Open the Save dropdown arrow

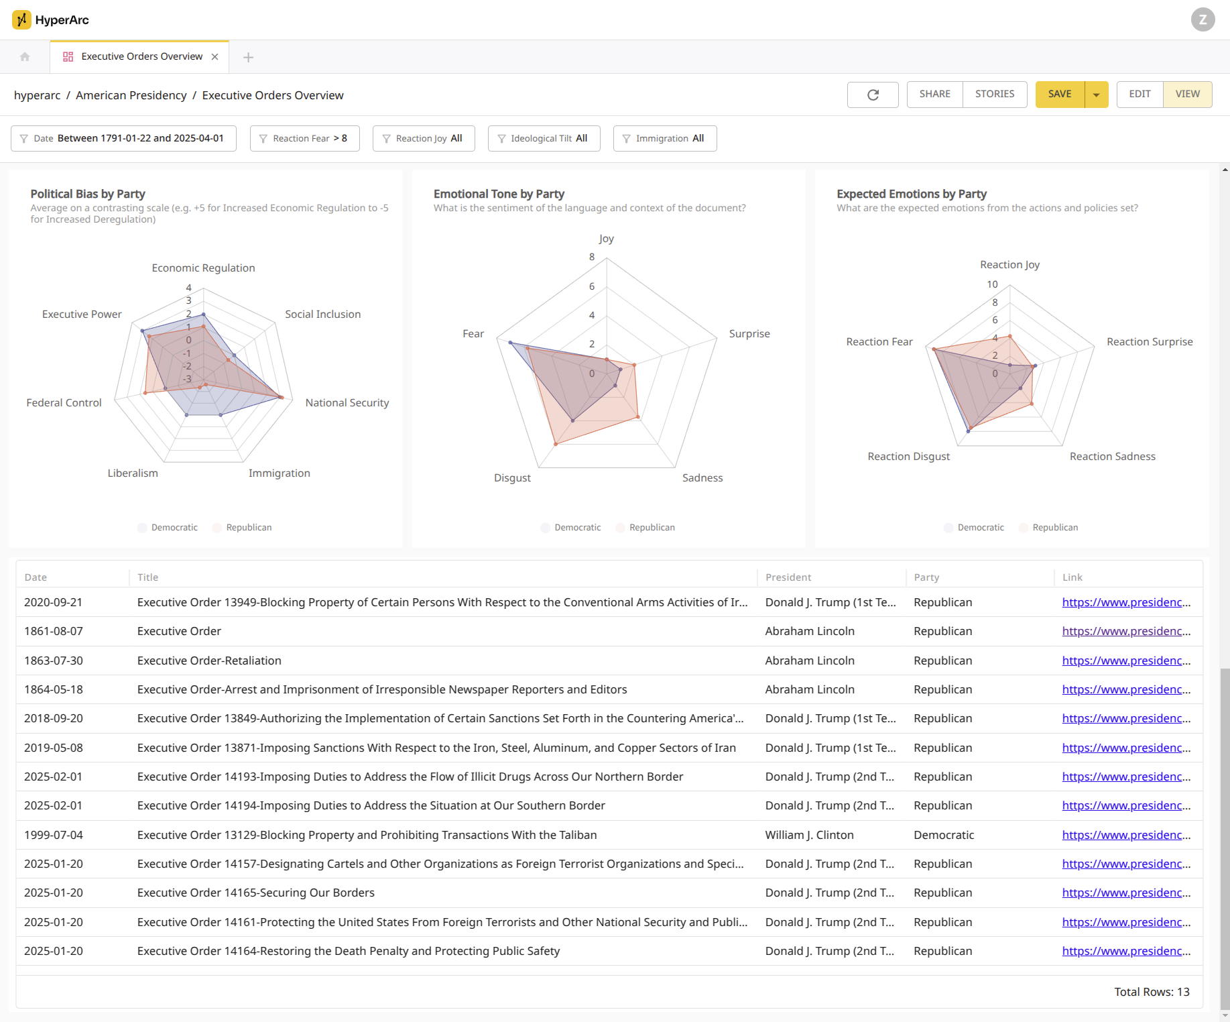[1097, 95]
